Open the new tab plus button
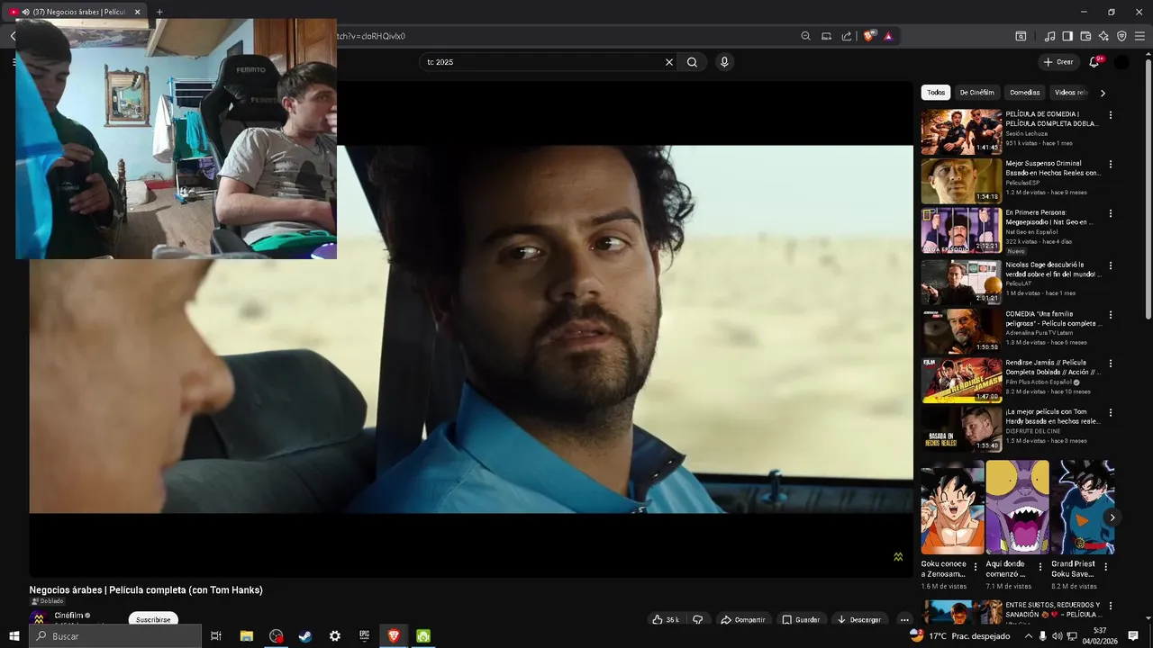Image resolution: width=1153 pixels, height=648 pixels. 159,12
